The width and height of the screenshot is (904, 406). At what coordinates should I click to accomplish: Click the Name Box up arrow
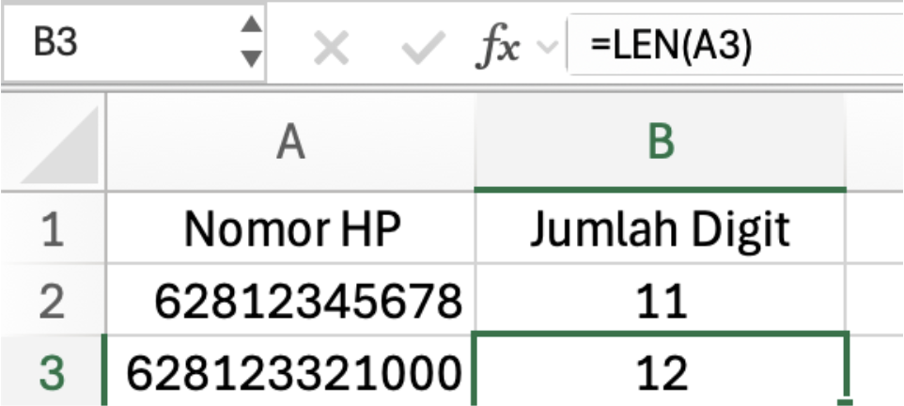pos(250,26)
